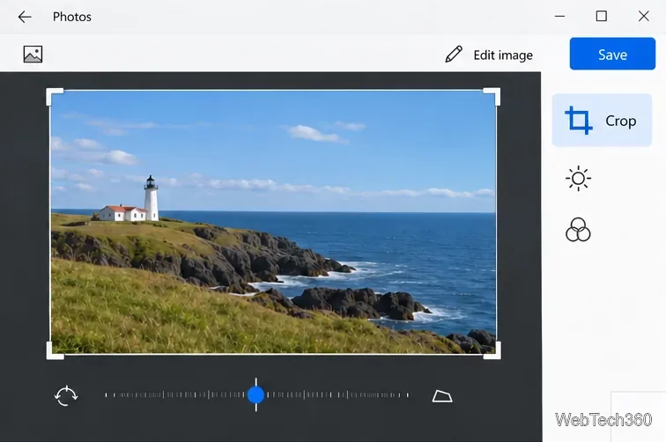Click the lighthouse in the photo

151,197
